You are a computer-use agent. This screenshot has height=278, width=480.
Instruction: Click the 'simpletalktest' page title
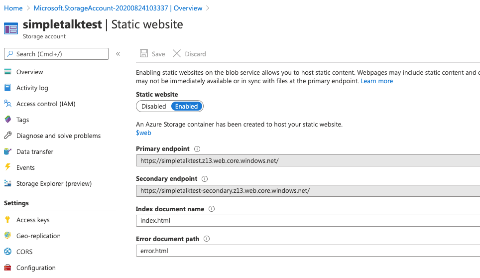pos(62,24)
